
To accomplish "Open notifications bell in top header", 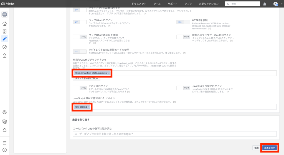I will 265,4.
